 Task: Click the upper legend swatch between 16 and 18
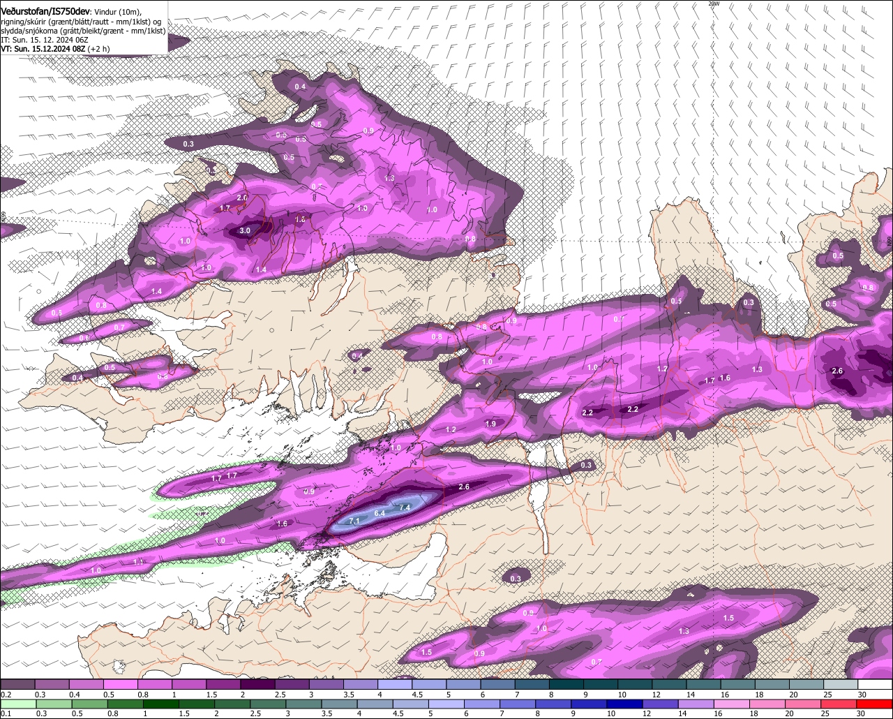coord(738,685)
